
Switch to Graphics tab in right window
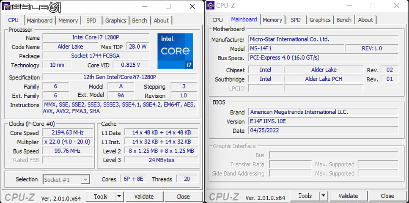tap(320, 20)
